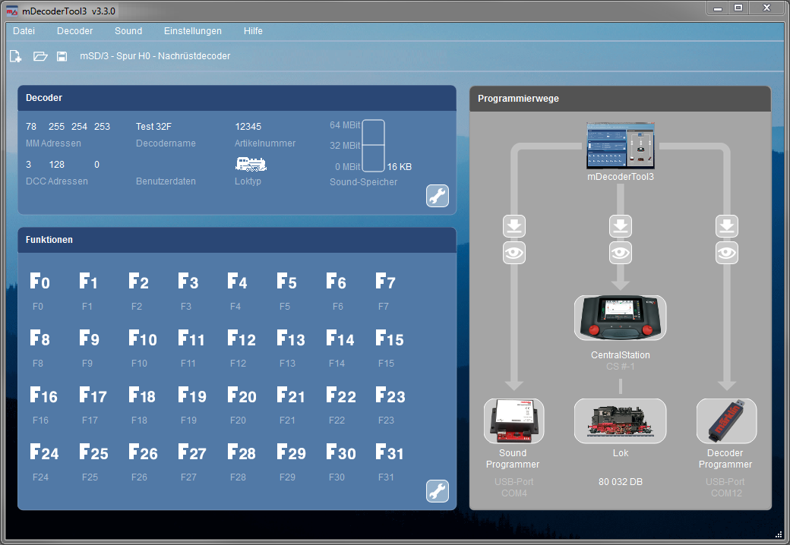
Task: Expand the Hilfe menu
Action: tap(253, 31)
